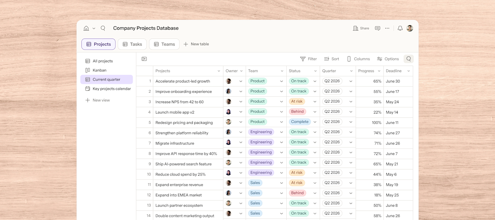495x220 pixels.
Task: Click owner avatar for Ship AI-powered search feature
Action: [229, 162]
